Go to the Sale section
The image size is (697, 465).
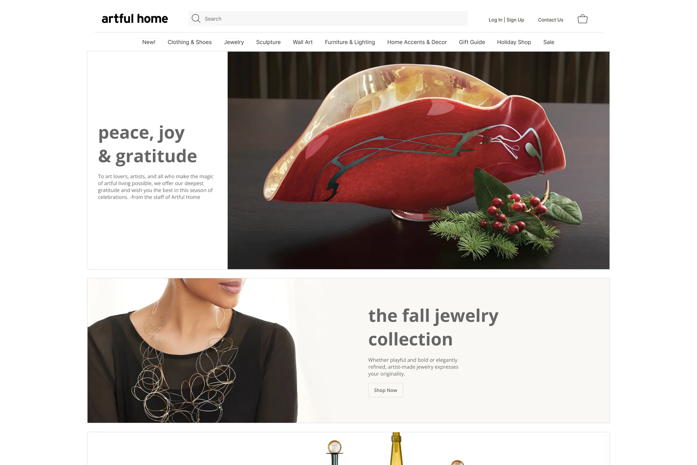coord(549,42)
